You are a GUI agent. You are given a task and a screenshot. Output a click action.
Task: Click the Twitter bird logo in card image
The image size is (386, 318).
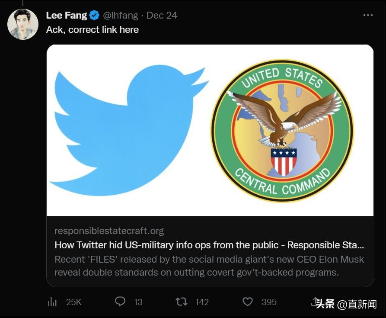pyautogui.click(x=129, y=130)
